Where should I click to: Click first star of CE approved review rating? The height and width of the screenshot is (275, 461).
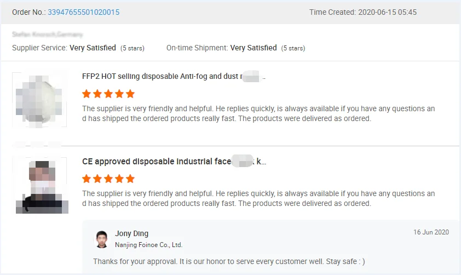(87, 179)
